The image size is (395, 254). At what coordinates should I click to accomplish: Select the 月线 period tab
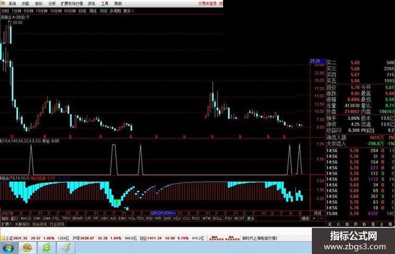click(x=103, y=11)
